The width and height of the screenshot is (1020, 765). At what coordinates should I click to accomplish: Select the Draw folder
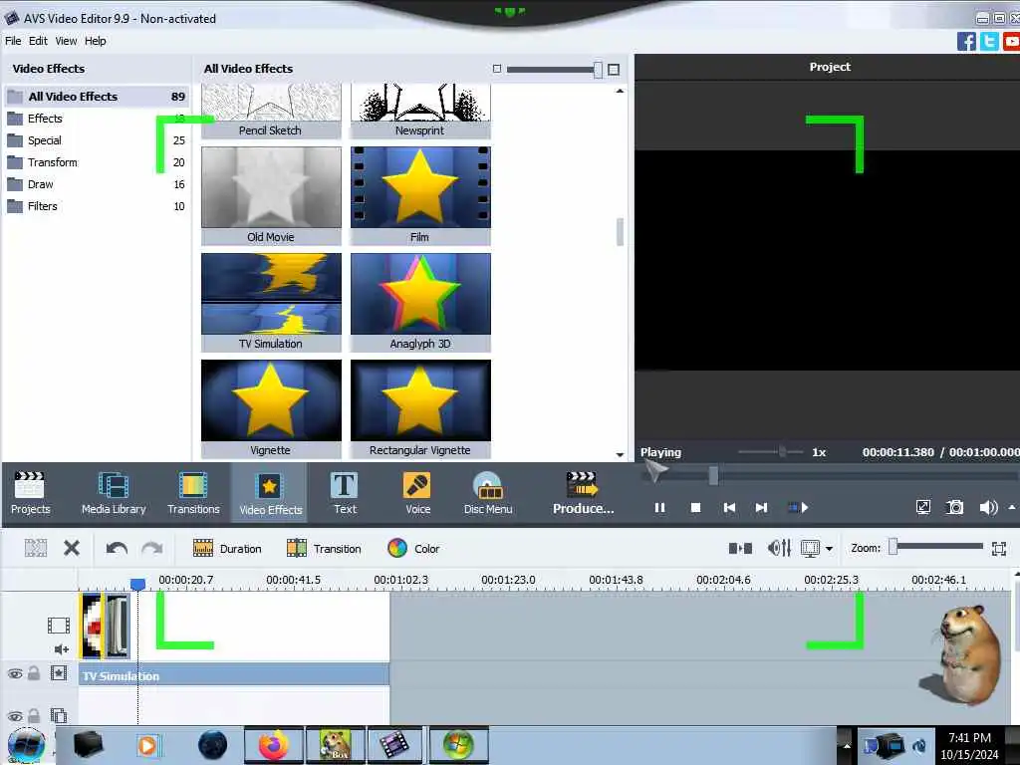click(97, 184)
